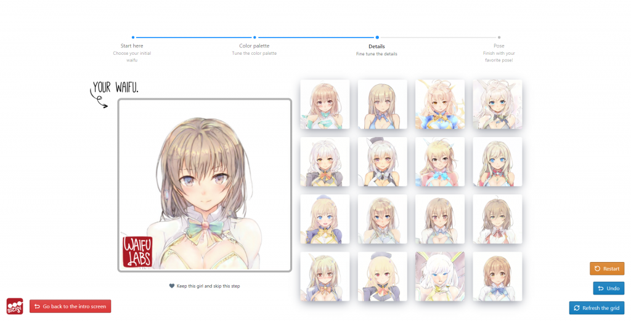Image resolution: width=631 pixels, height=321 pixels.
Task: Go back to the intro screen
Action: point(70,306)
